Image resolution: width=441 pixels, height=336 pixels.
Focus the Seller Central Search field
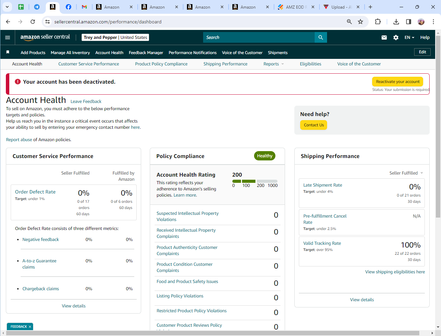tap(259, 38)
